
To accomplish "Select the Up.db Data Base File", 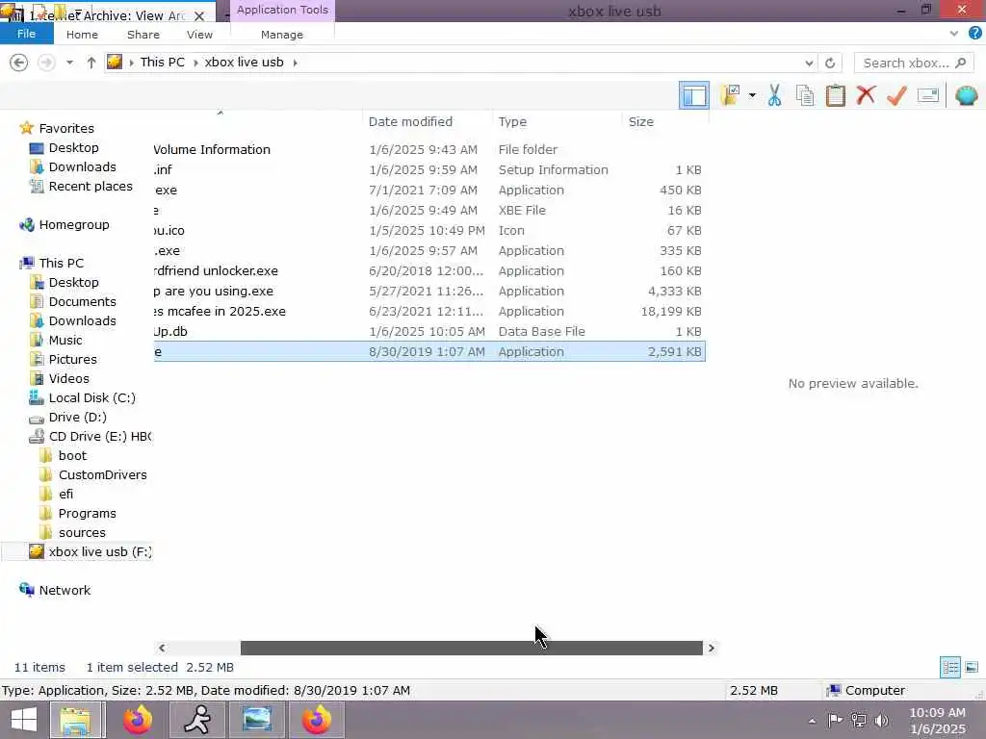I will (x=429, y=332).
